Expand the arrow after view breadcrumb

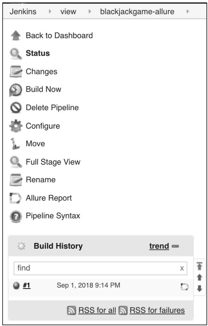90,11
